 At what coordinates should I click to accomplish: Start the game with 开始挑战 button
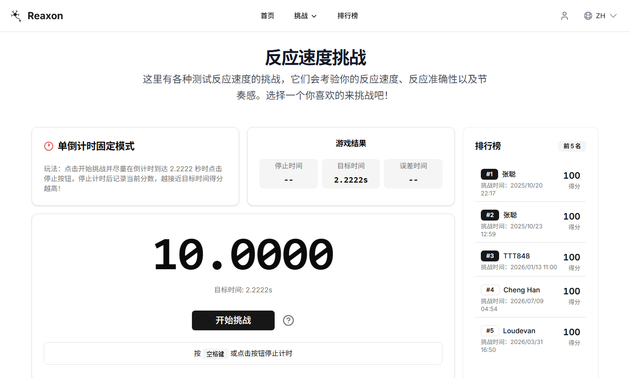pyautogui.click(x=233, y=320)
